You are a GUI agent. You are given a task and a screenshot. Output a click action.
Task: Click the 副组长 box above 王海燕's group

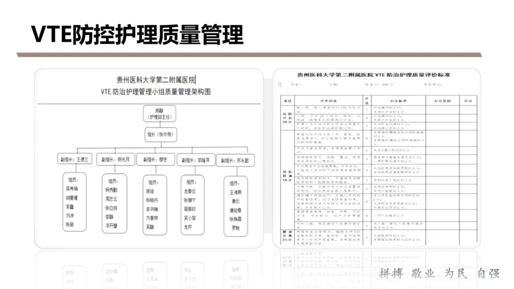tap(235, 160)
